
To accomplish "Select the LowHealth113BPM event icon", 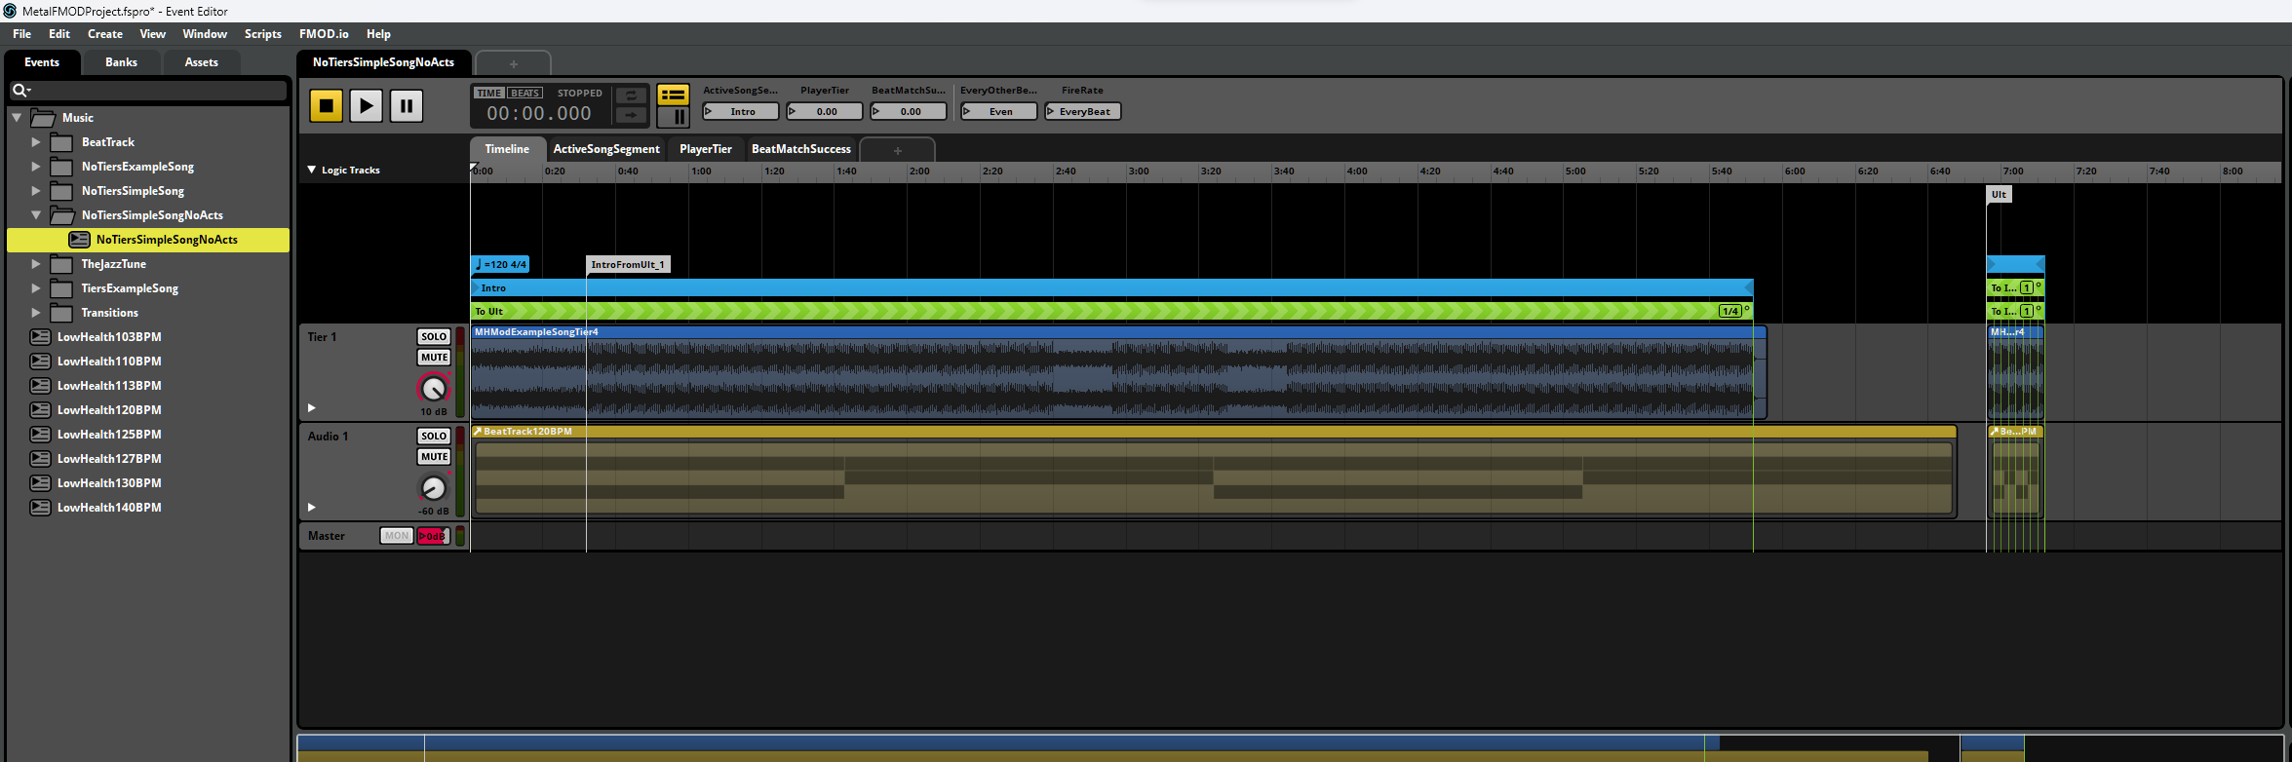I will pos(40,385).
